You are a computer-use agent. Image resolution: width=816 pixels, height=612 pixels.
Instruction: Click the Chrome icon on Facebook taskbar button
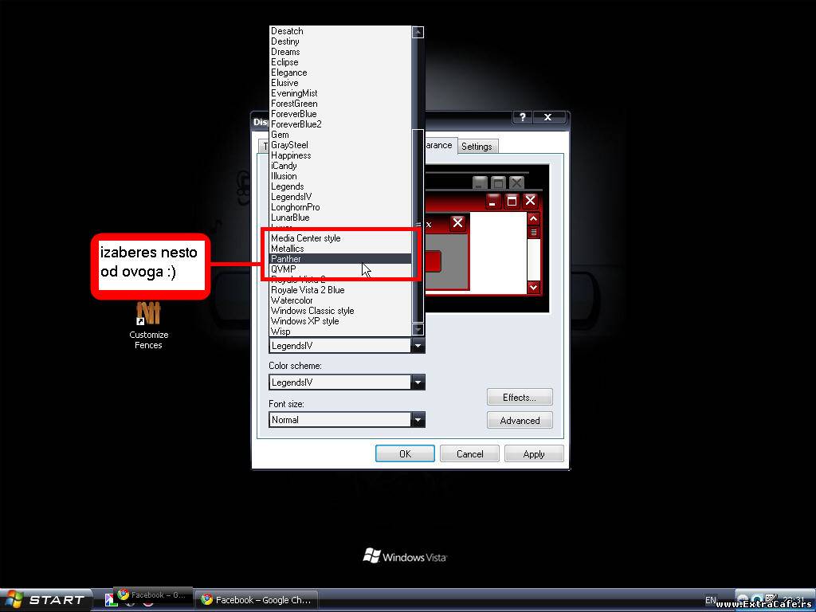point(207,600)
